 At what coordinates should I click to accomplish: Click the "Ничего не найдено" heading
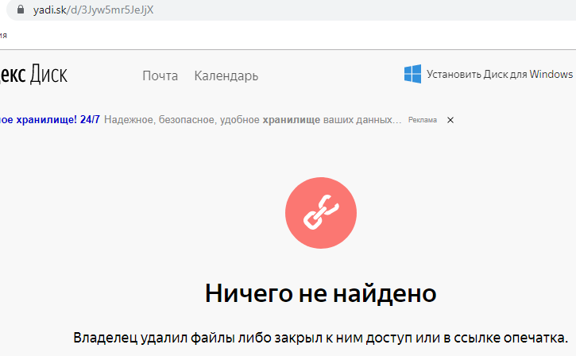(x=320, y=293)
